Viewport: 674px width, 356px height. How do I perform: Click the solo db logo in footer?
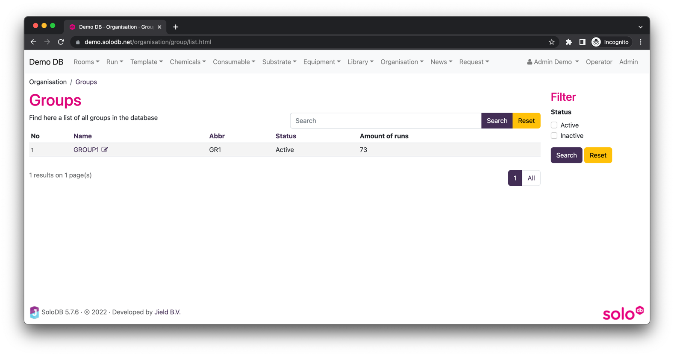623,313
